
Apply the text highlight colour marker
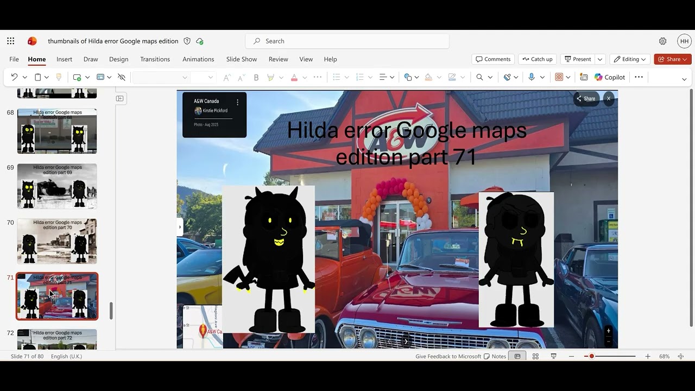270,77
